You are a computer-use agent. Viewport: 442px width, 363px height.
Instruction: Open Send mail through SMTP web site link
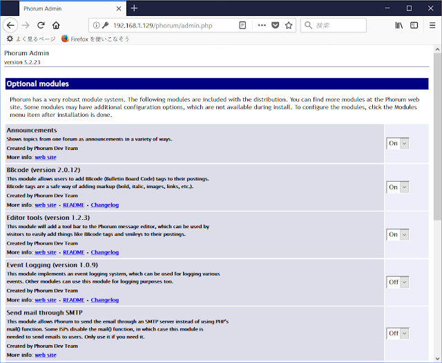tap(46, 355)
